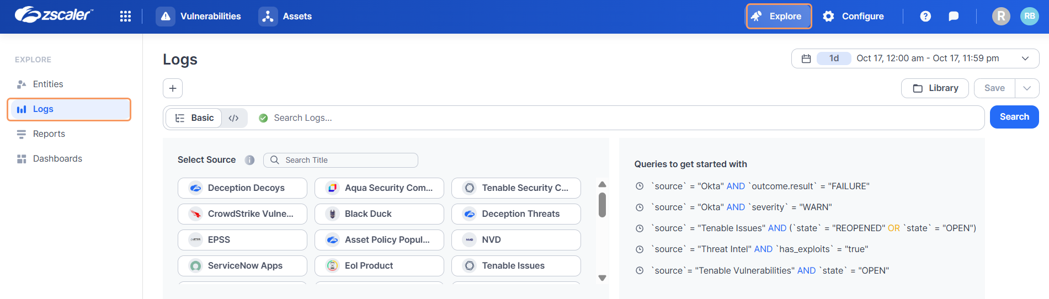Select Basic query mode
Screen dimensions: 1049x299
click(194, 118)
